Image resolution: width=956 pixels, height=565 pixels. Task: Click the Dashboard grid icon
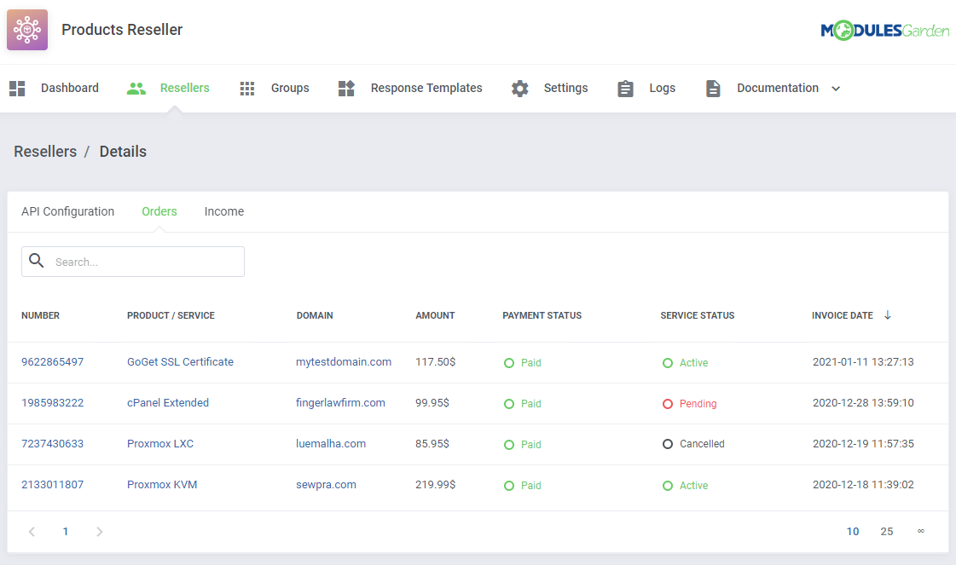[x=17, y=89]
